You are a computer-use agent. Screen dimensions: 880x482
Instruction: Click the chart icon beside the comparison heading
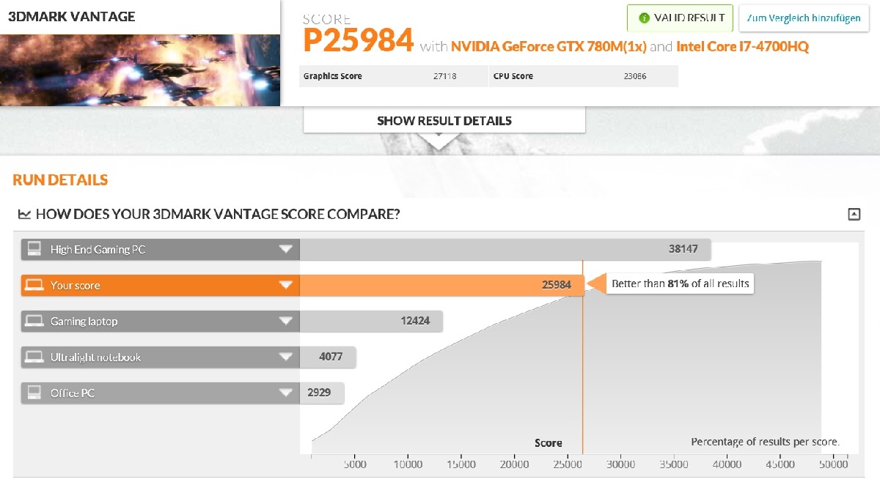(x=24, y=214)
